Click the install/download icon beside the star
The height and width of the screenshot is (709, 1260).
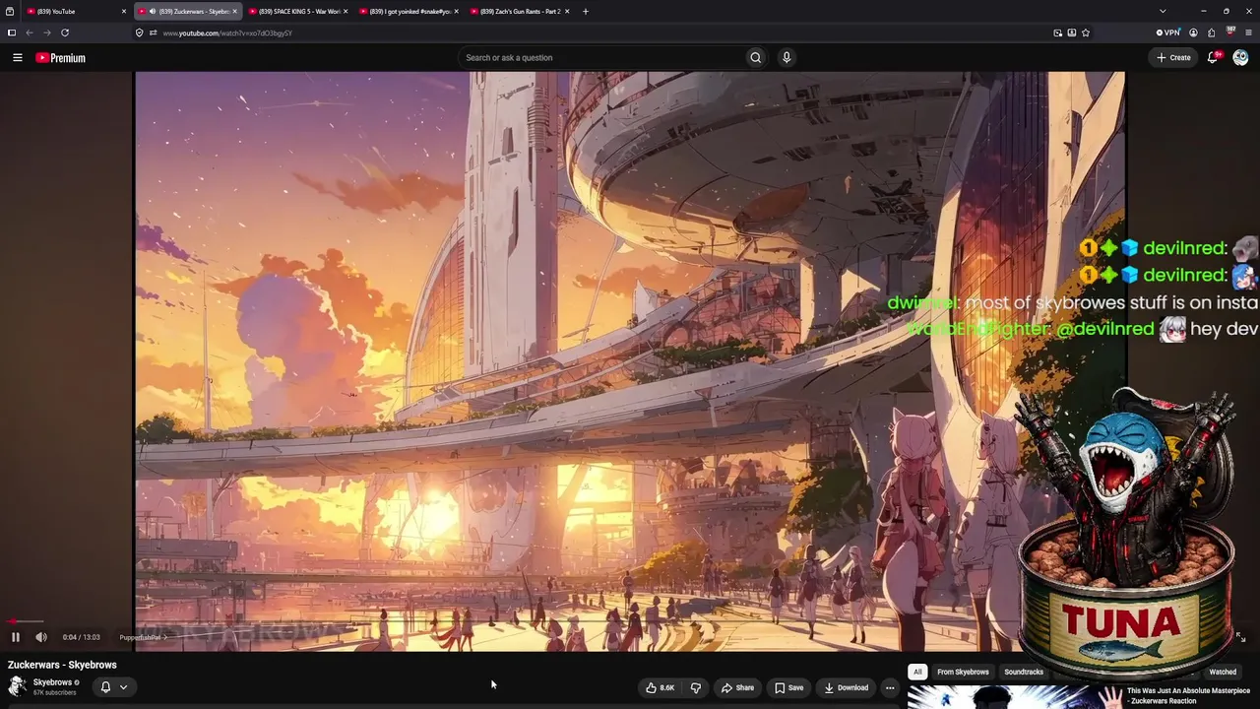click(1072, 32)
